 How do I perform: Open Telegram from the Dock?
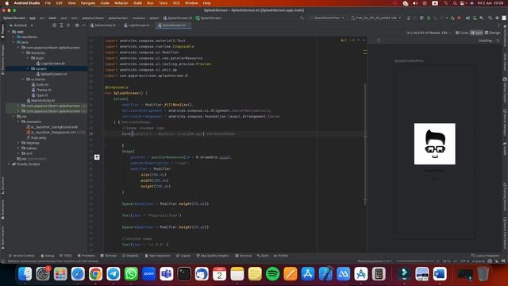click(x=114, y=274)
